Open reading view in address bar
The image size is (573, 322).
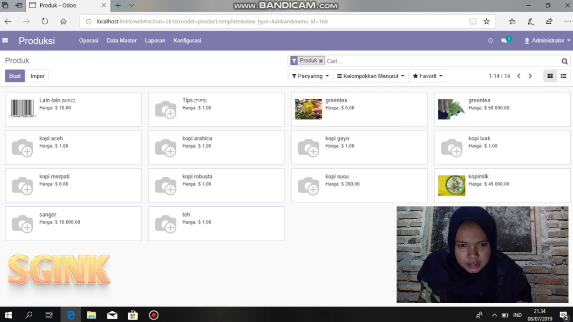click(x=473, y=21)
